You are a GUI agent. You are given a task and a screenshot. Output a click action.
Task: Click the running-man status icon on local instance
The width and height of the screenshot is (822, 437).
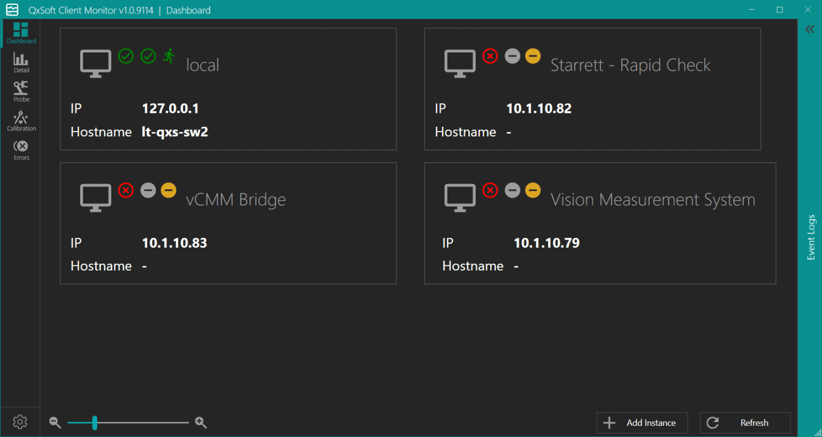tap(169, 56)
